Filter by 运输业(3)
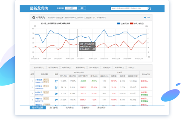The width and height of the screenshot is (193, 121). point(106,68)
